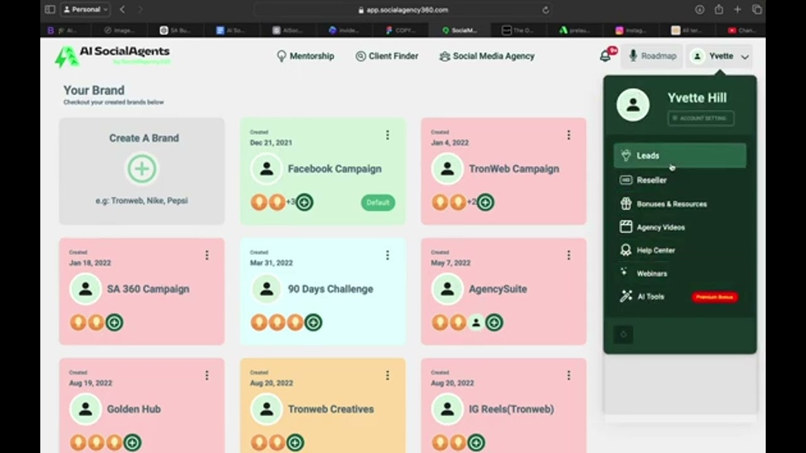Add member to TronWeb Campaign brand
This screenshot has height=453, width=806.
click(x=485, y=203)
